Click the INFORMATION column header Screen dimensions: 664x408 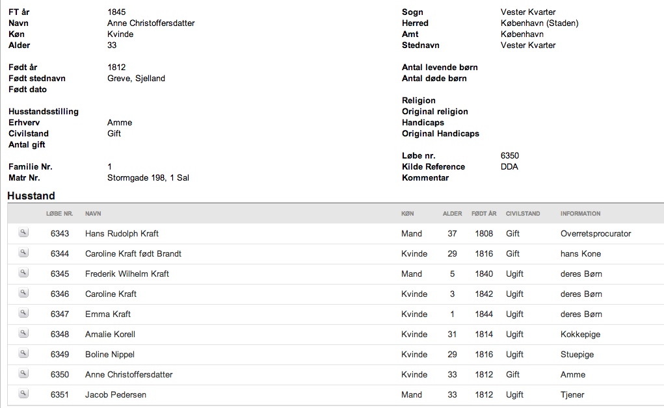tap(581, 214)
